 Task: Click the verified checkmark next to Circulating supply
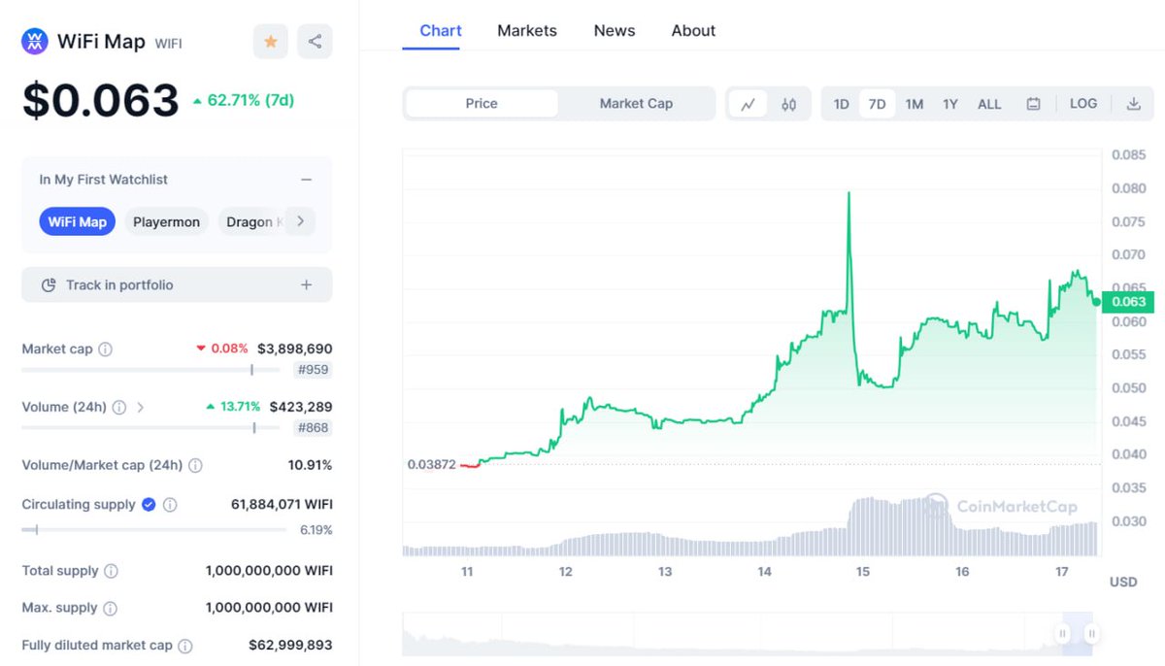pyautogui.click(x=149, y=505)
